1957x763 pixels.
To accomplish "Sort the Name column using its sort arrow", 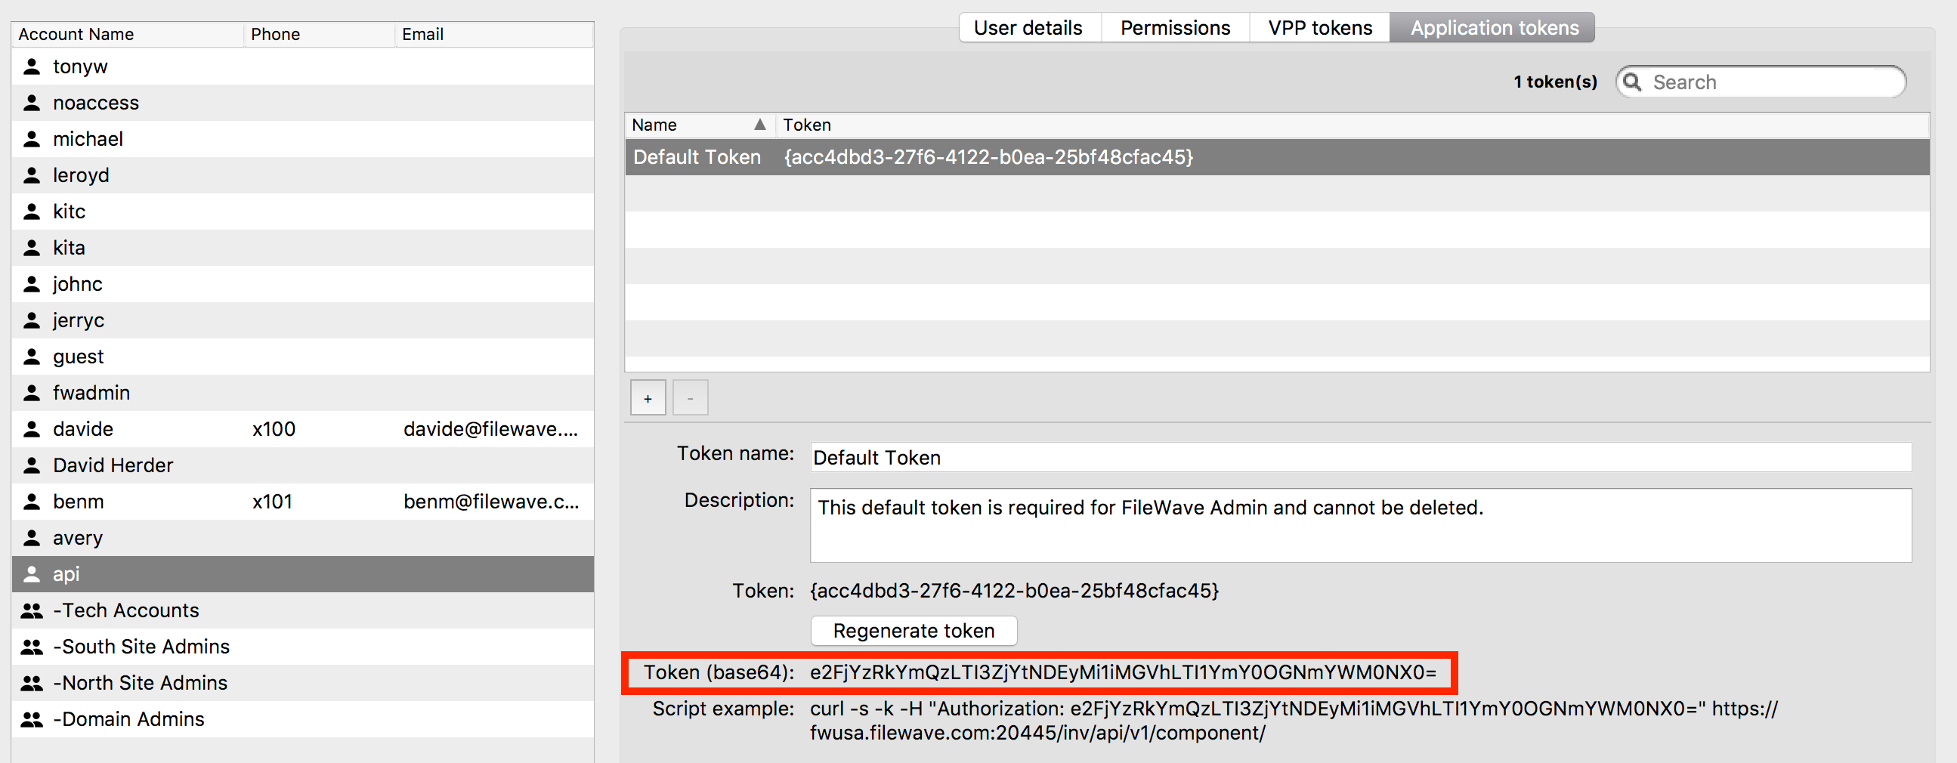I will 759,125.
